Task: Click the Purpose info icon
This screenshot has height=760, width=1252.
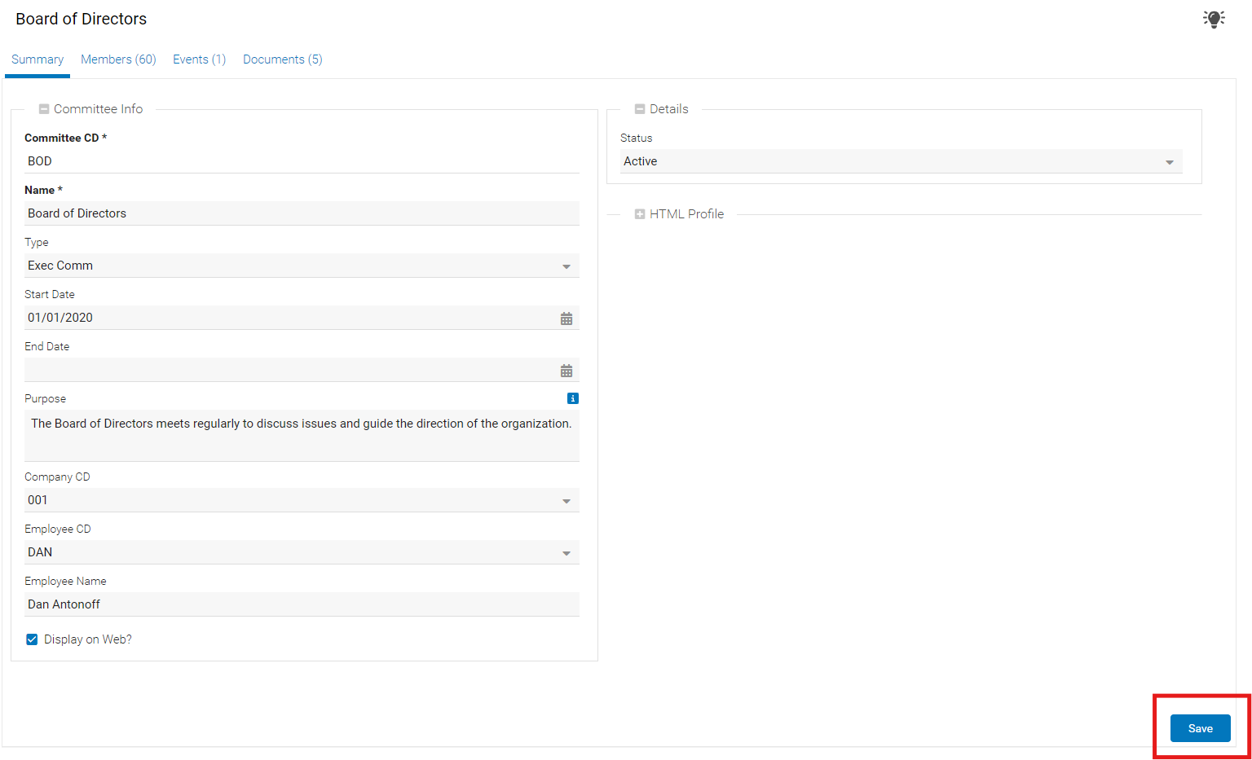Action: 573,398
